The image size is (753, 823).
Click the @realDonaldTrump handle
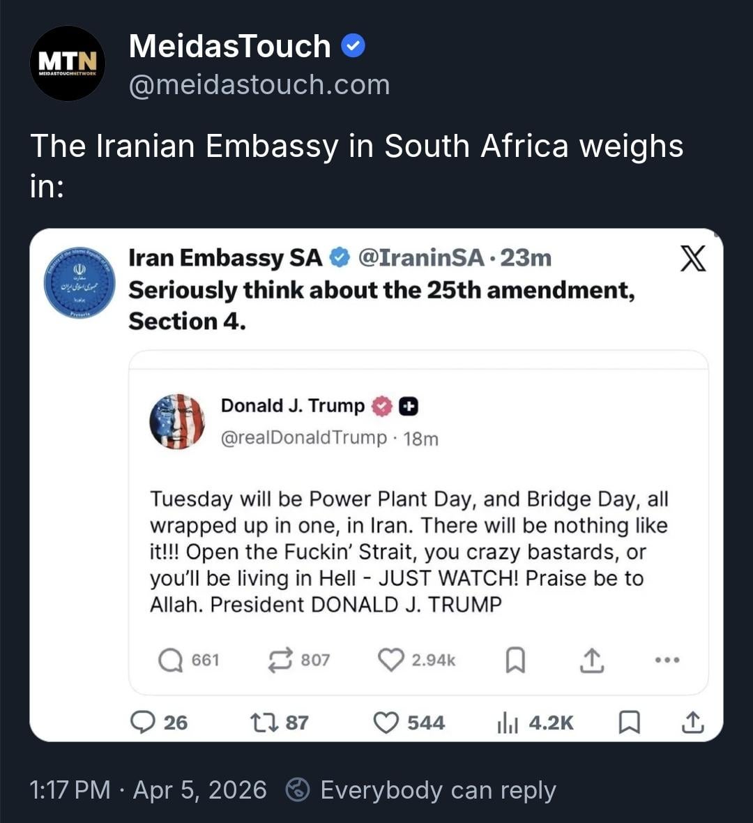(303, 438)
